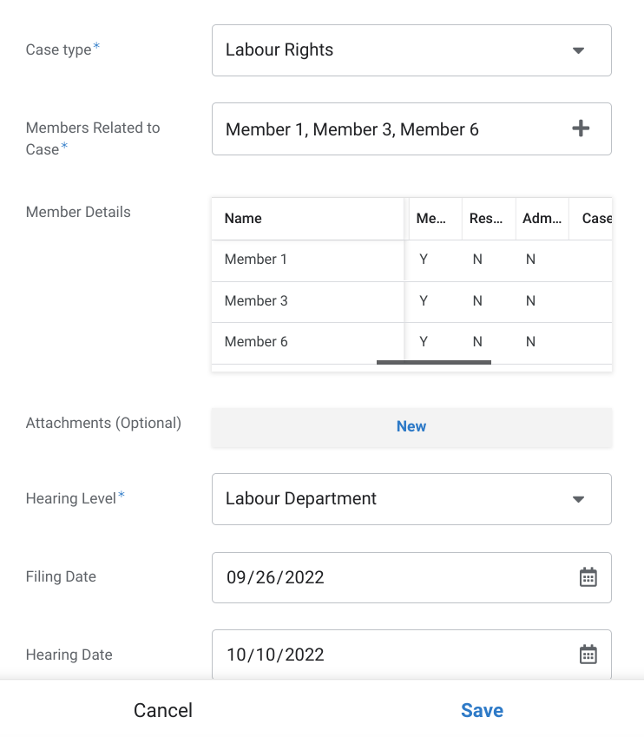
Task: Select the Member 3 row name
Action: (256, 301)
